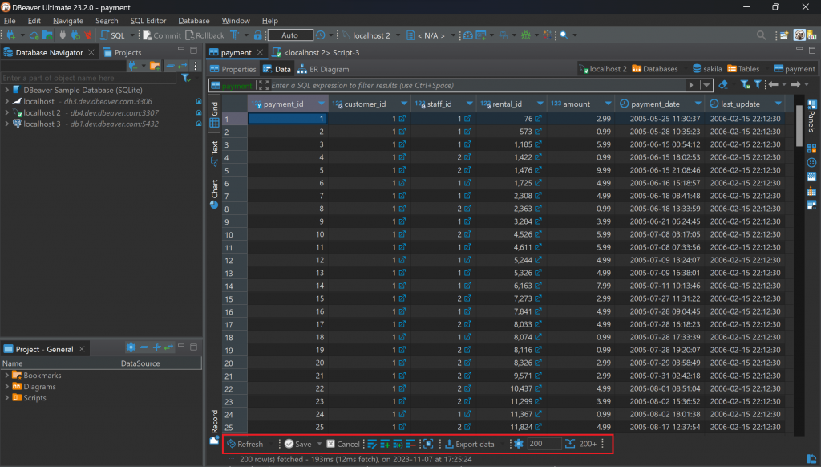Collapse all nodes in Database Navigator toolbar
The height and width of the screenshot is (467, 821).
point(170,66)
